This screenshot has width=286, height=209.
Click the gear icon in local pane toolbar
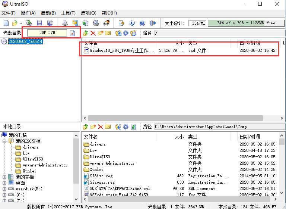(x=125, y=127)
